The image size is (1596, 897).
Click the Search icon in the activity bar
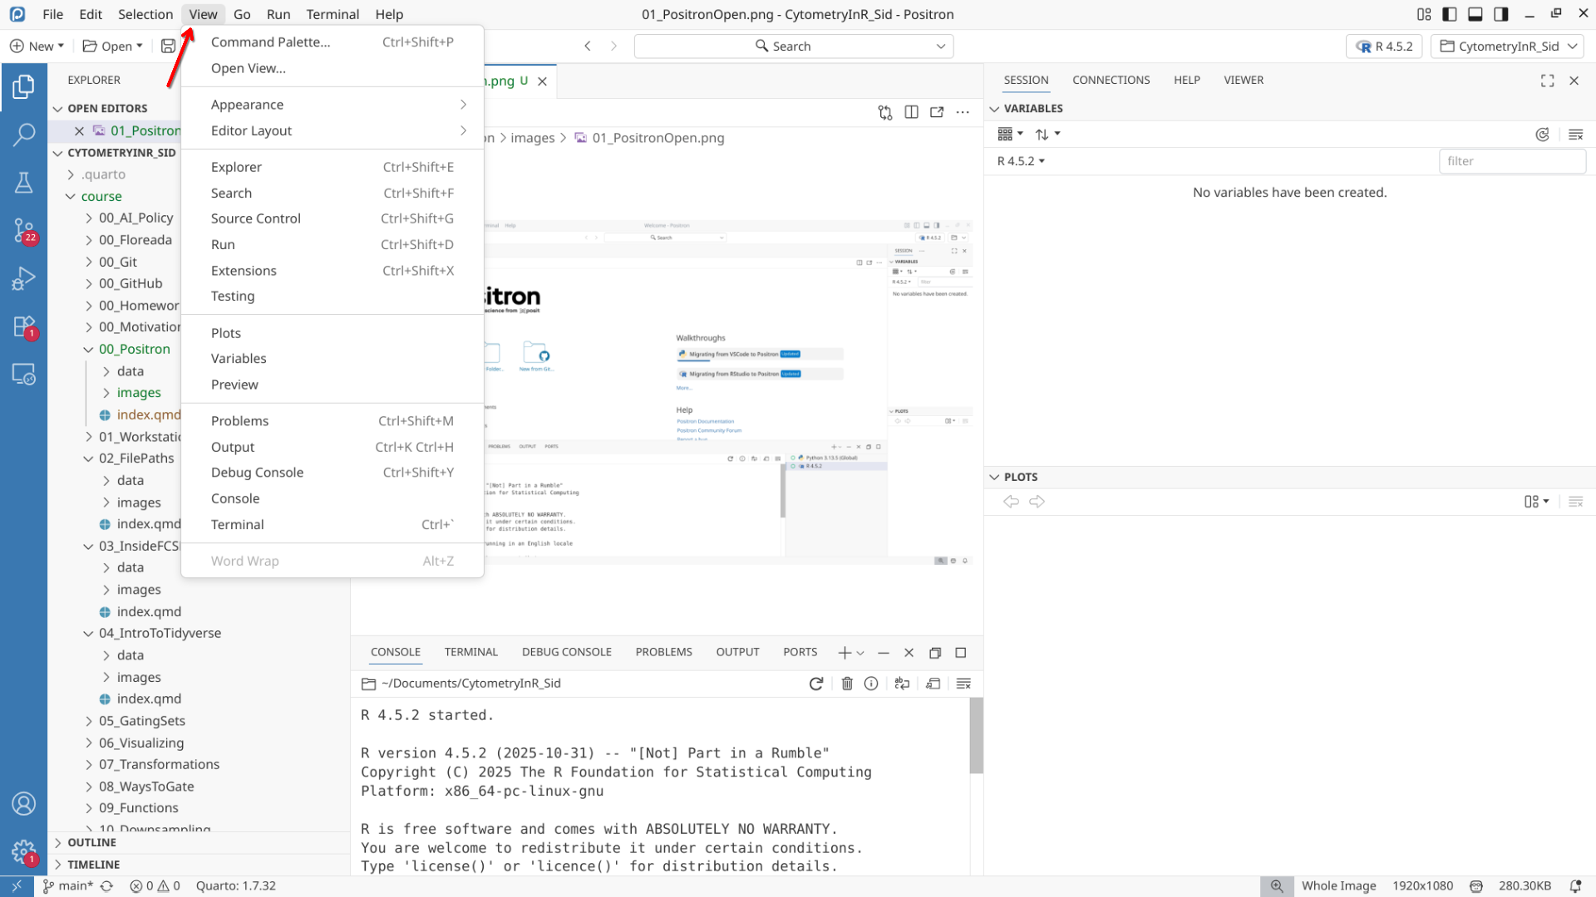[23, 135]
